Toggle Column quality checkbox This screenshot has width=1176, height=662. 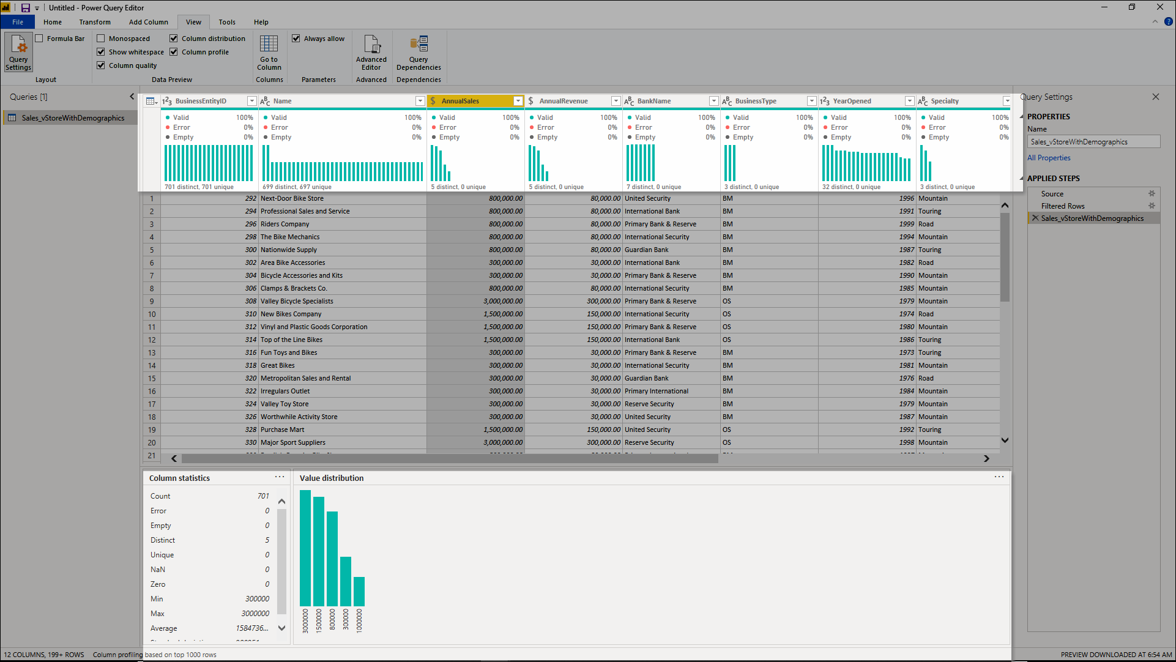tap(101, 65)
